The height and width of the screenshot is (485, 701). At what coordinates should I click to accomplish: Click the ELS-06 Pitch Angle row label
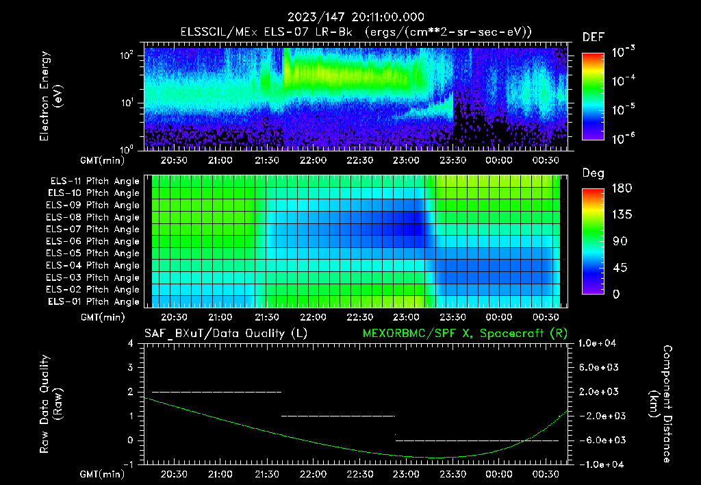point(93,241)
